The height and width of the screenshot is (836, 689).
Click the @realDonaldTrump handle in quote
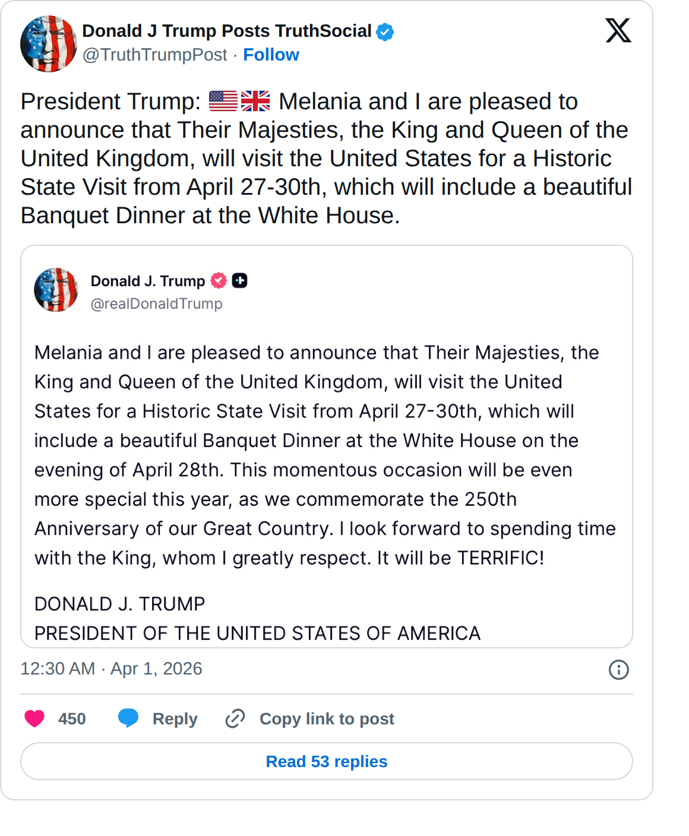click(x=156, y=303)
